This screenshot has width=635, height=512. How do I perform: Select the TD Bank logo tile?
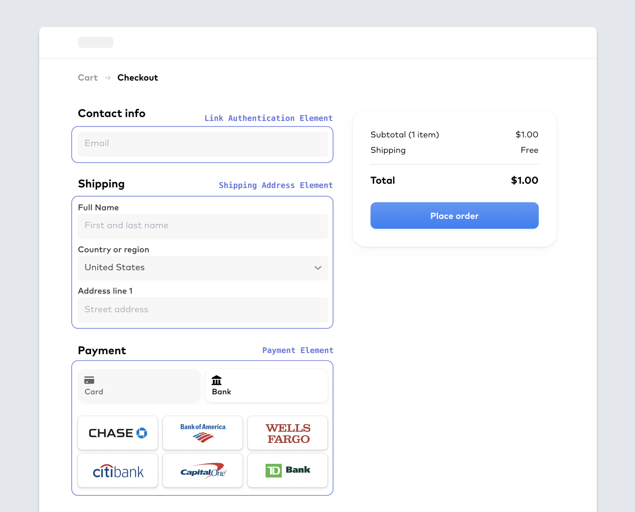pos(288,471)
